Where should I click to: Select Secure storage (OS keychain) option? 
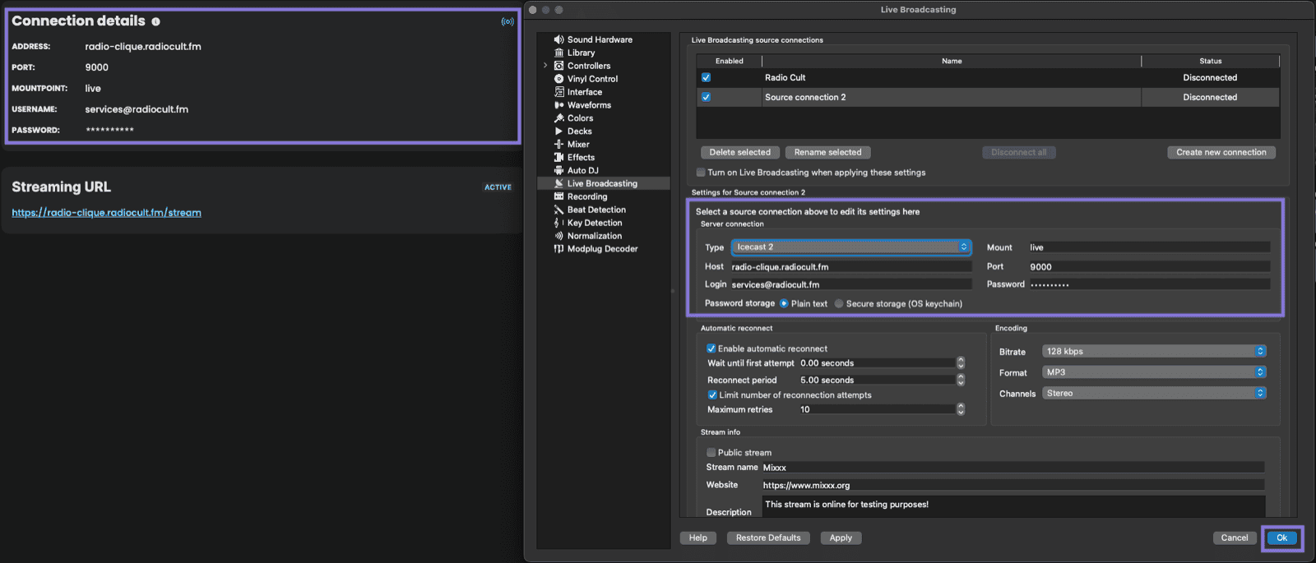pyautogui.click(x=839, y=304)
